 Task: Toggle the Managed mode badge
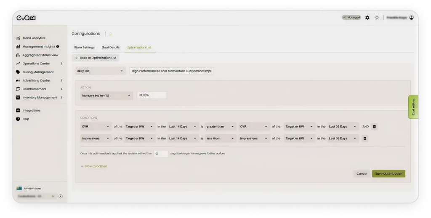point(351,18)
